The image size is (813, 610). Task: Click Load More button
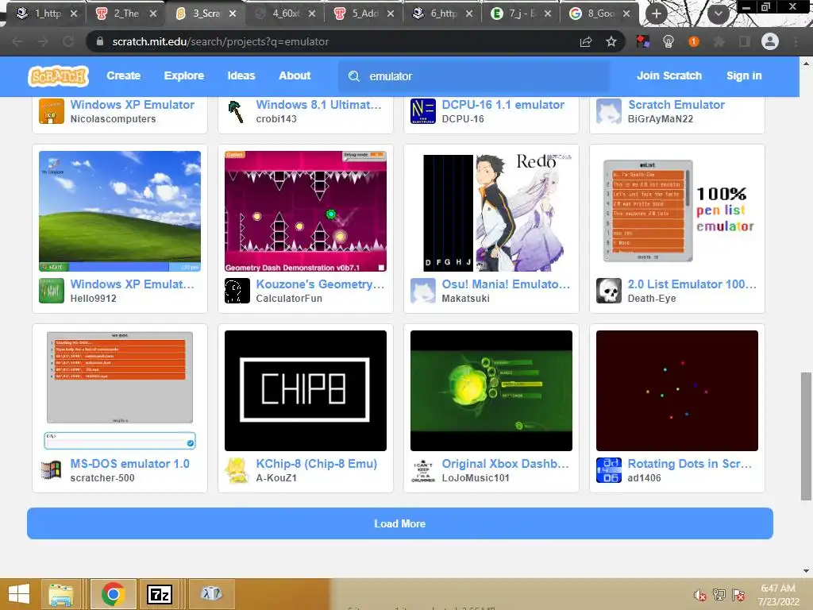[400, 523]
